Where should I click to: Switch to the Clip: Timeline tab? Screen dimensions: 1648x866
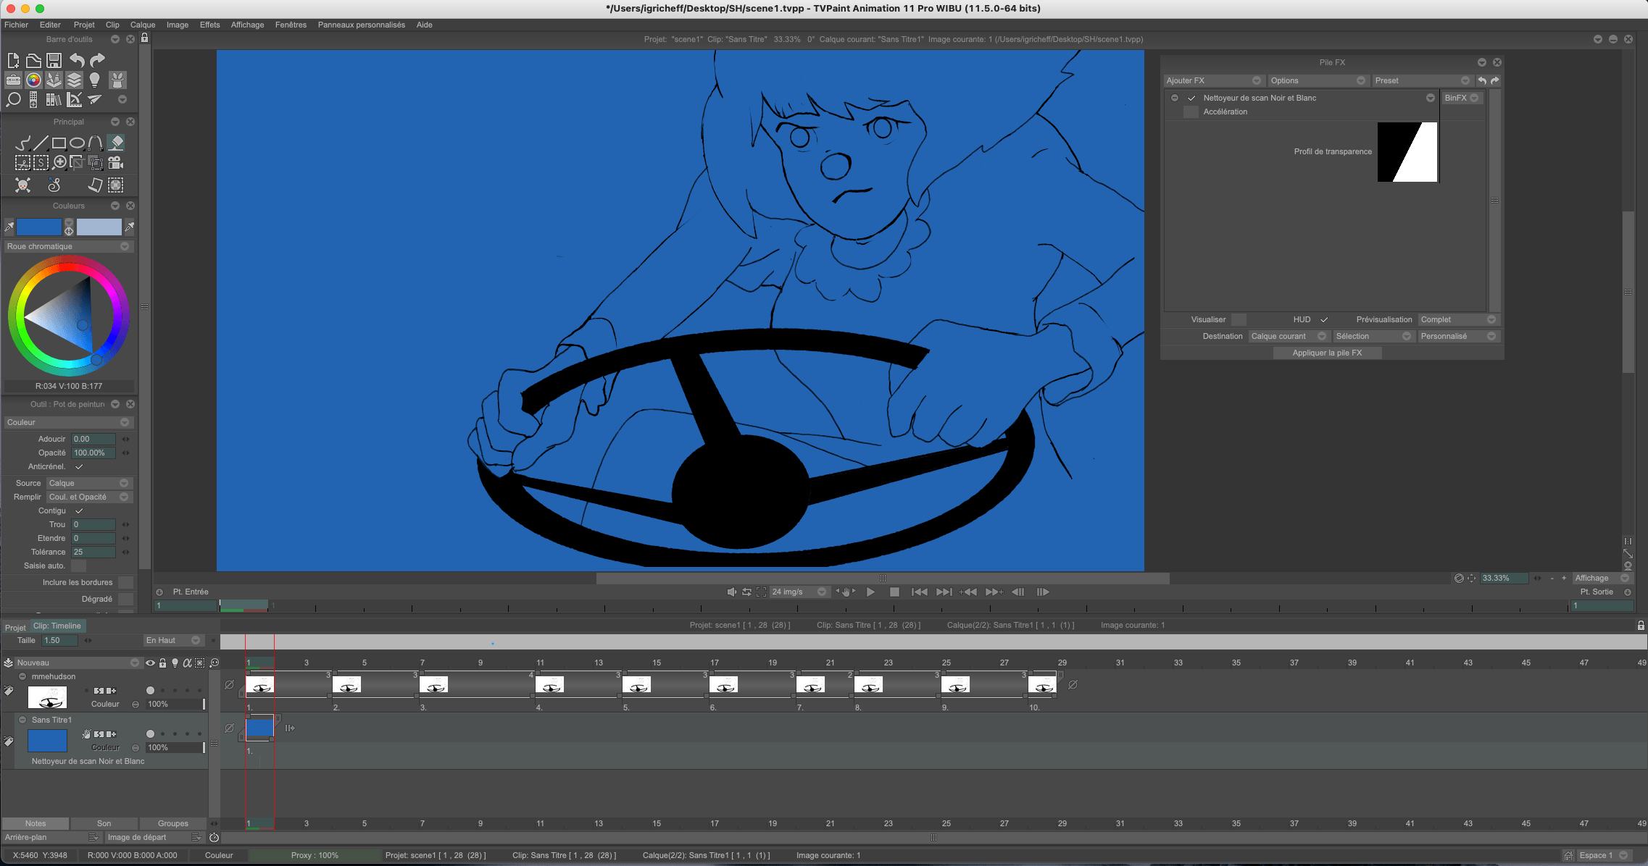[57, 626]
